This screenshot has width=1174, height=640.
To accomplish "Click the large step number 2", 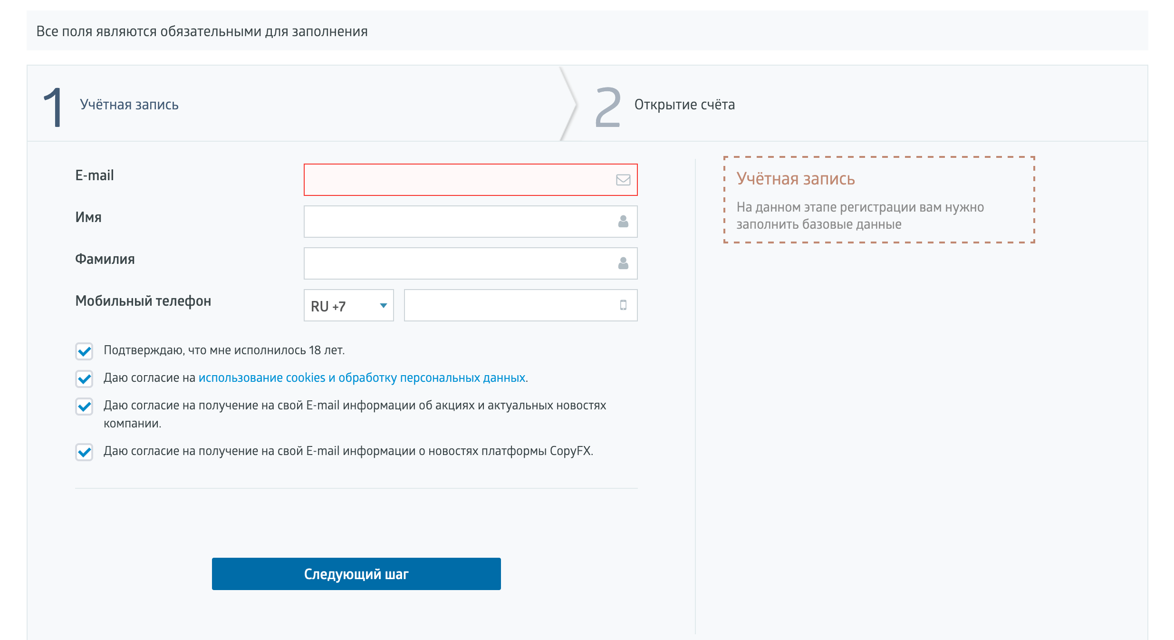I will pyautogui.click(x=608, y=107).
